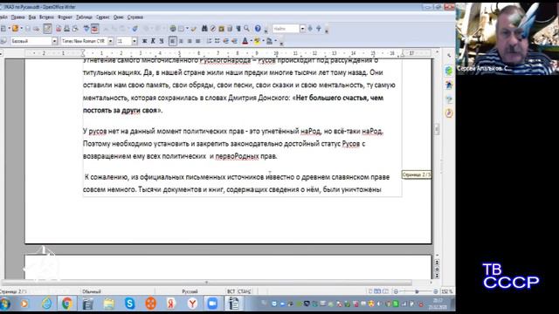Viewport: 559px width, 314px height.
Task: Open the Вид menu
Action: pos(32,17)
